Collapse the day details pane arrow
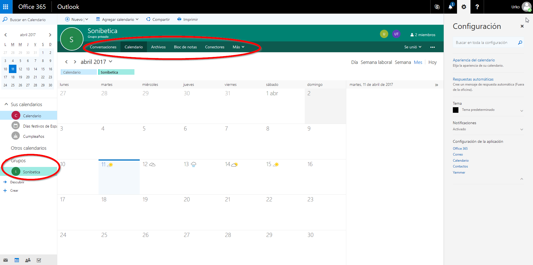The height and width of the screenshot is (265, 533). pyautogui.click(x=436, y=85)
